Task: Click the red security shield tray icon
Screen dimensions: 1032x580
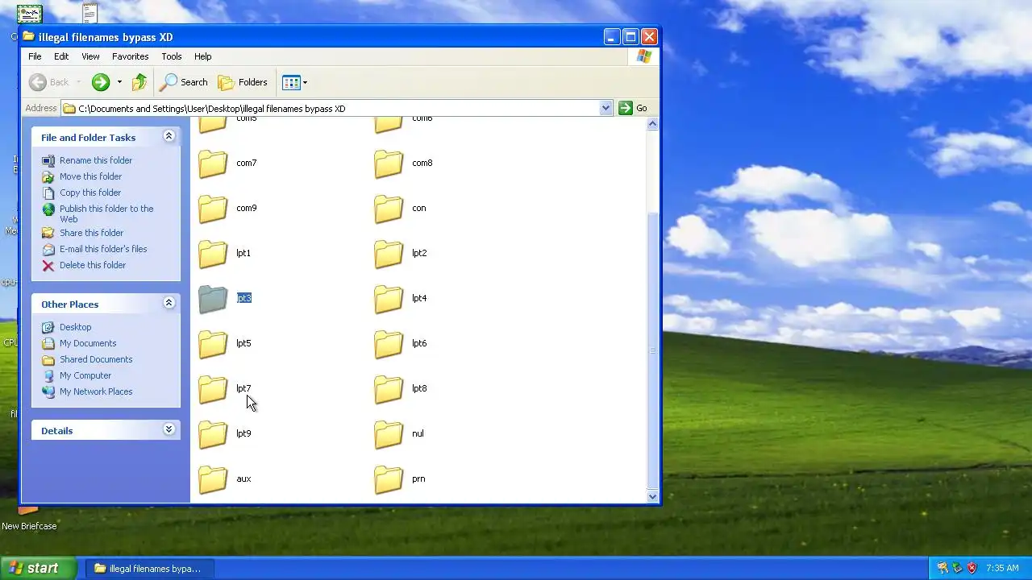Action: (972, 568)
